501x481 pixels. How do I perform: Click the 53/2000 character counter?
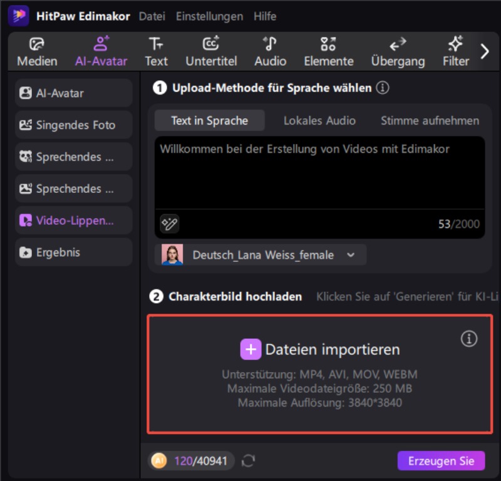pyautogui.click(x=459, y=224)
